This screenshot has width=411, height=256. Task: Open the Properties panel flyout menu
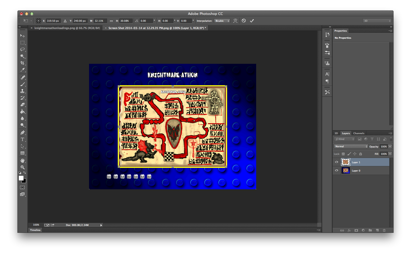pyautogui.click(x=390, y=31)
